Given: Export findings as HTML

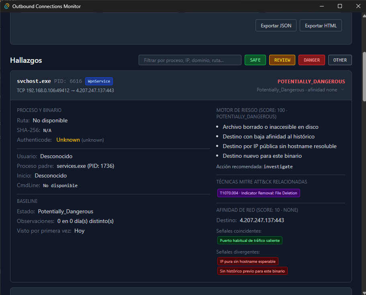Looking at the screenshot, I should (321, 25).
